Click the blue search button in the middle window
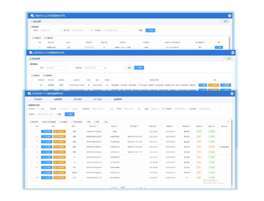 (139, 68)
